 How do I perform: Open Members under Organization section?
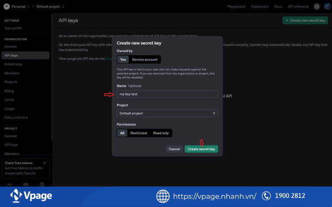pyautogui.click(x=12, y=73)
